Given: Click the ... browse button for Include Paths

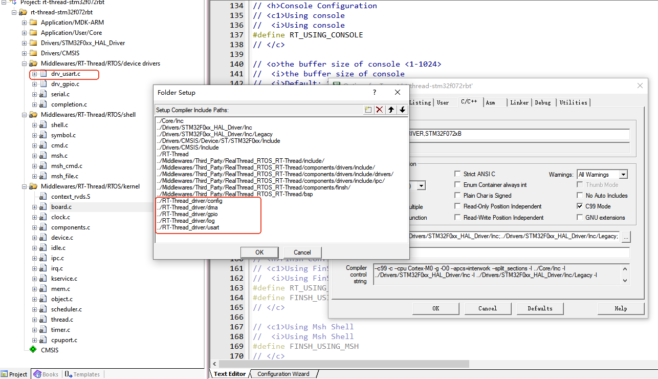Looking at the screenshot, I should [x=626, y=237].
